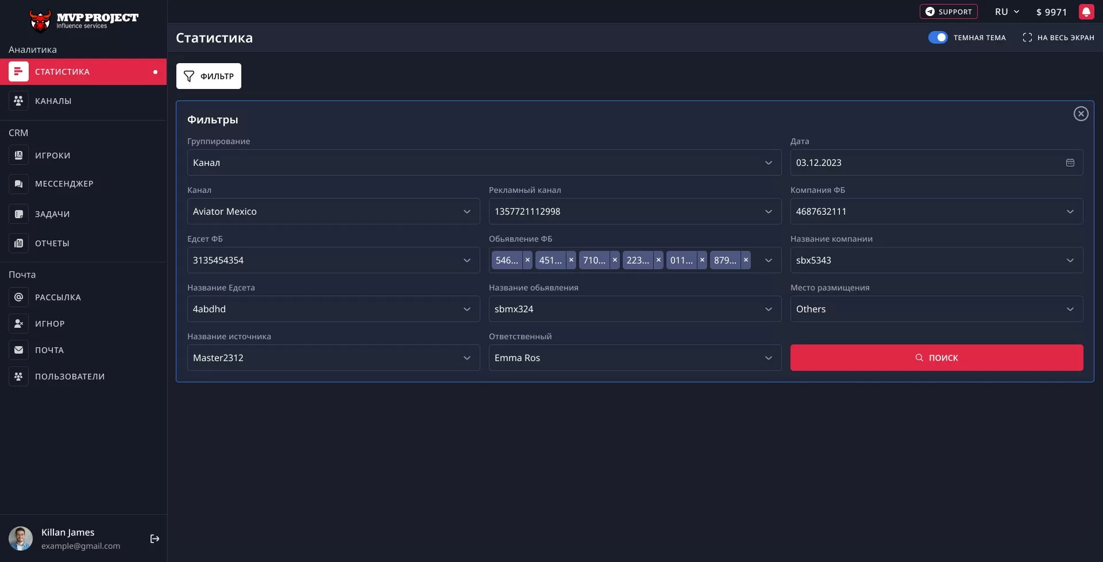
Task: Remove the 546... tag from Объявление ФБ
Action: coord(527,260)
